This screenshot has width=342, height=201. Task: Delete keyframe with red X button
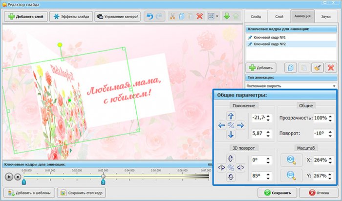[x=331, y=67]
